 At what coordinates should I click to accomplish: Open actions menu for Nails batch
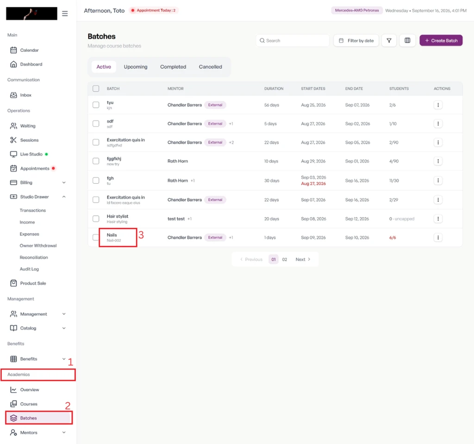(x=438, y=237)
